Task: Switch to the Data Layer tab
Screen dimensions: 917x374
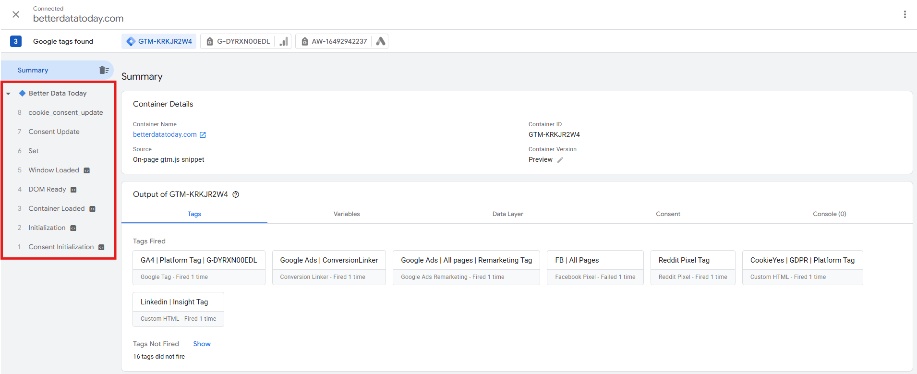Action: point(508,214)
